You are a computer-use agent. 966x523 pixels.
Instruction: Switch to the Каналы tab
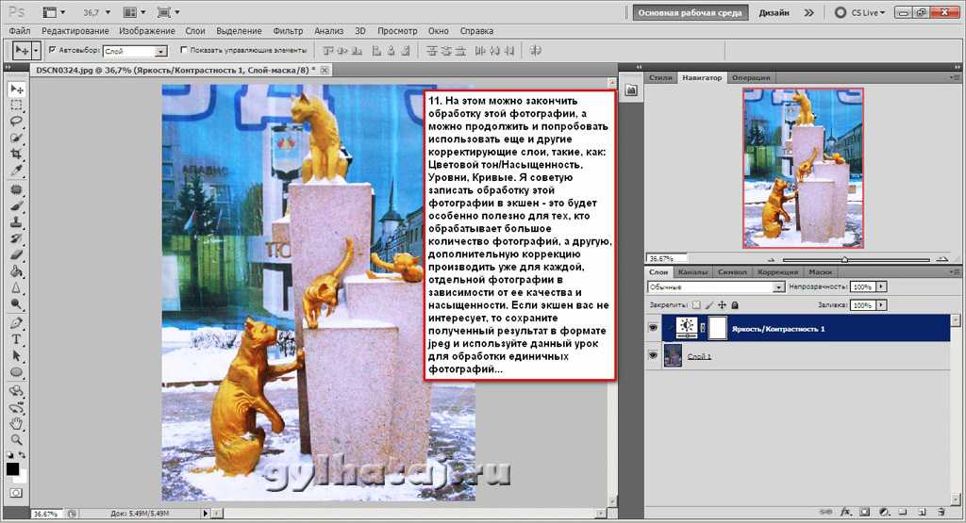coord(692,272)
